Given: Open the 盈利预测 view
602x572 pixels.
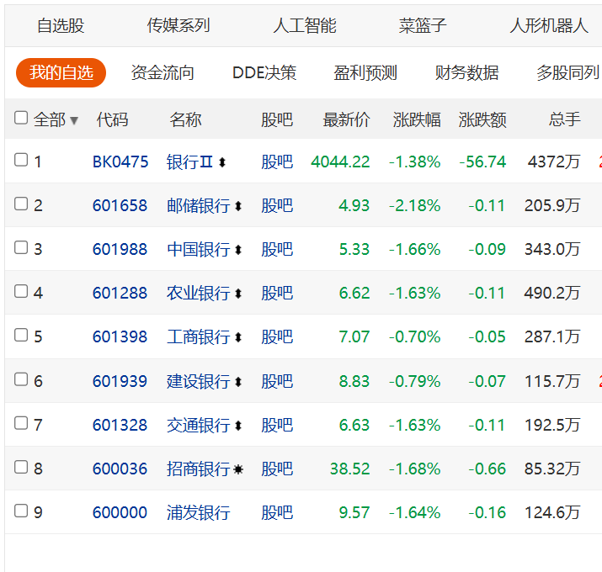Looking at the screenshot, I should [x=365, y=72].
